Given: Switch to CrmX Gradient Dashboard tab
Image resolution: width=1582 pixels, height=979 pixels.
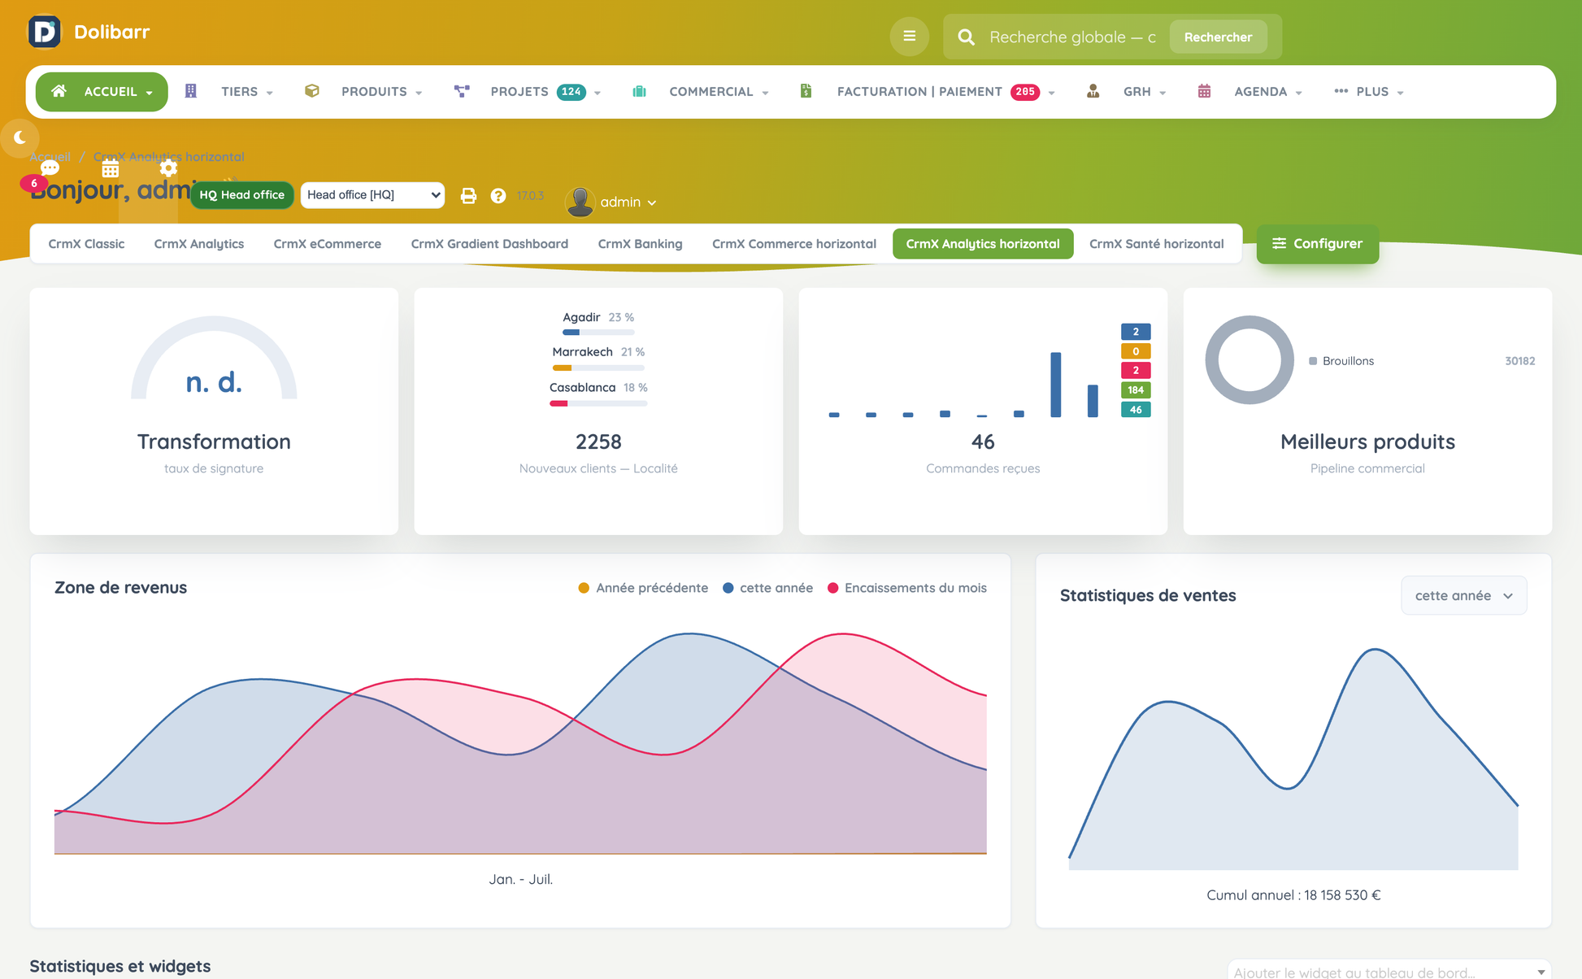Looking at the screenshot, I should tap(489, 244).
